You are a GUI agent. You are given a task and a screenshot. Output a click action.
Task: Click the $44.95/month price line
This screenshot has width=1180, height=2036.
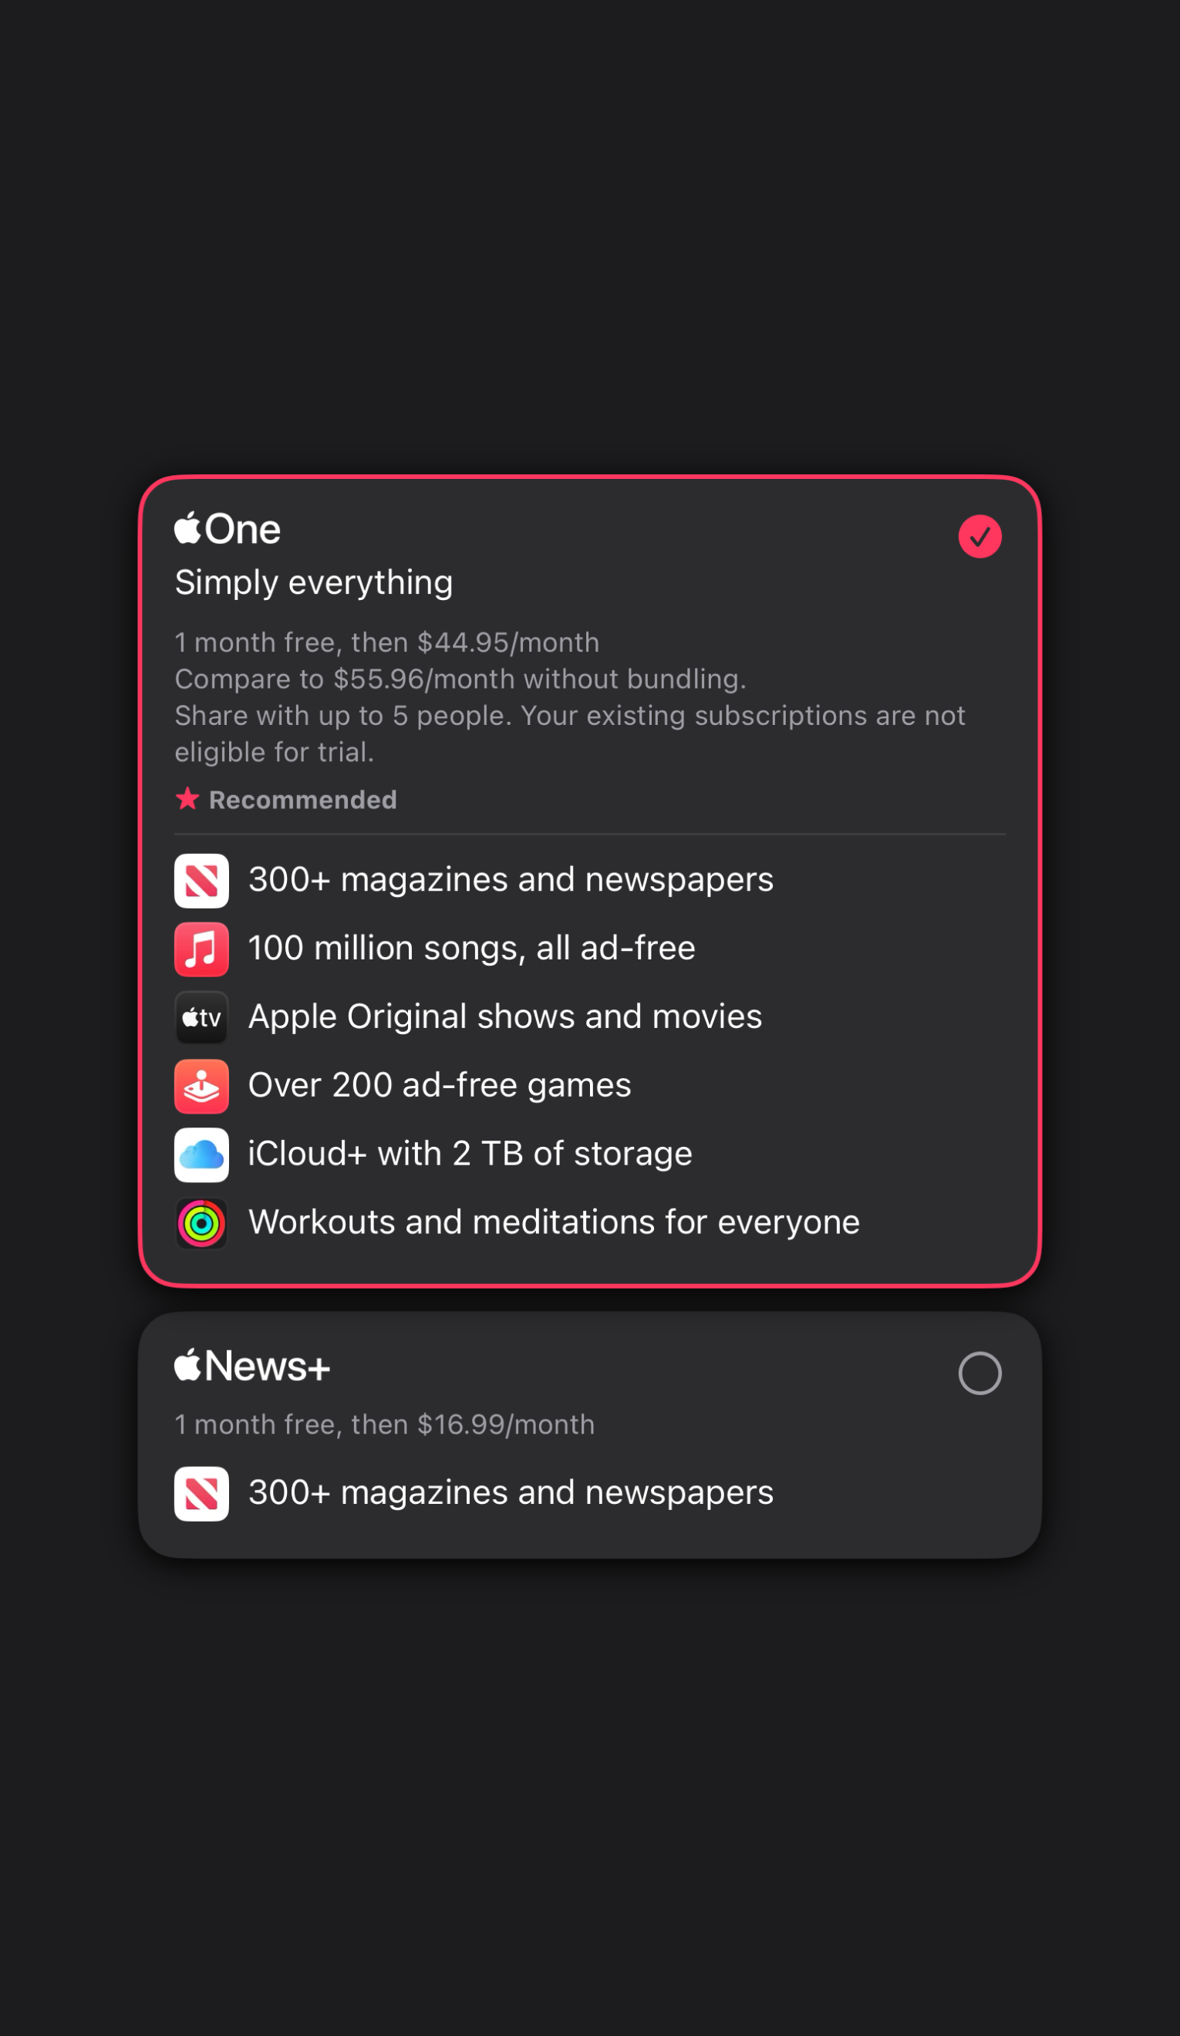click(x=387, y=642)
